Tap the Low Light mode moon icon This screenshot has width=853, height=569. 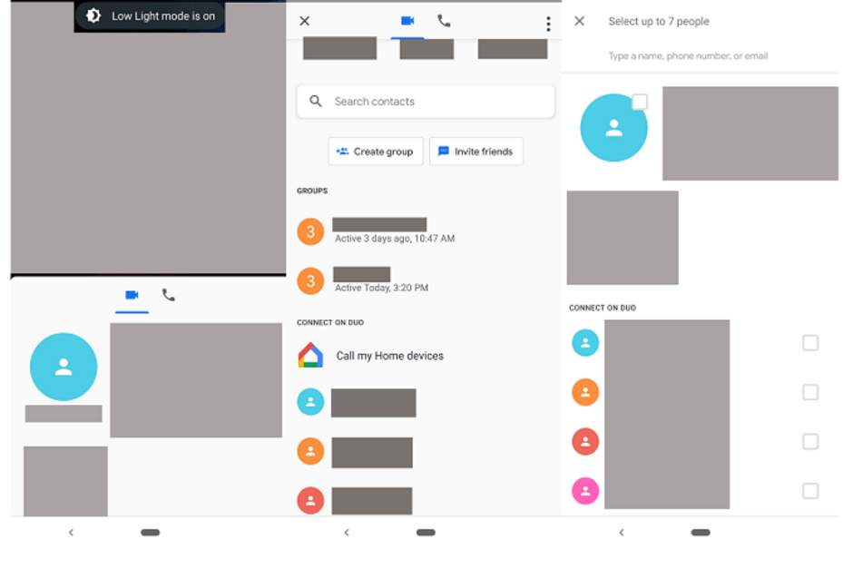click(92, 15)
